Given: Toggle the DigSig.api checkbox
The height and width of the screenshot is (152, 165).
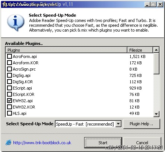Looking at the screenshot, I should (9, 75).
